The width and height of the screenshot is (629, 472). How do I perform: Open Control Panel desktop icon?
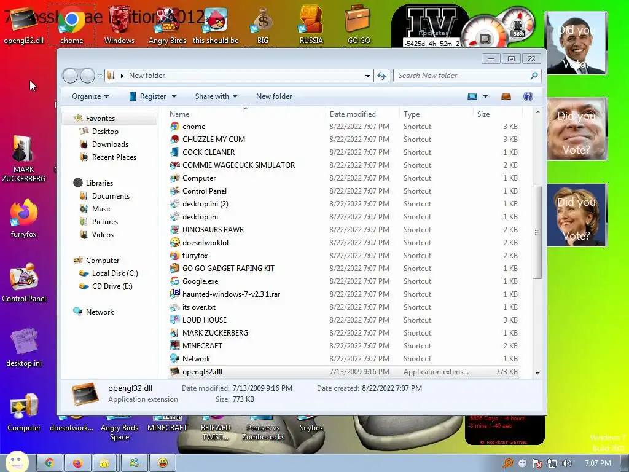tap(24, 283)
